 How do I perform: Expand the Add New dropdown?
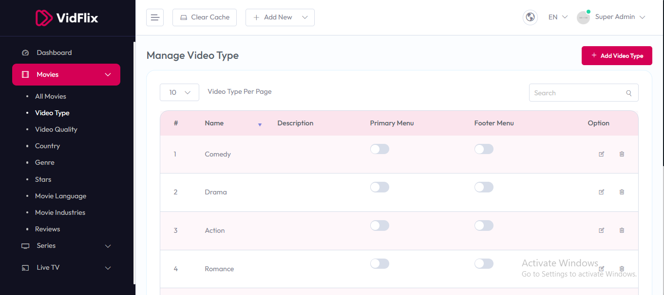click(280, 17)
